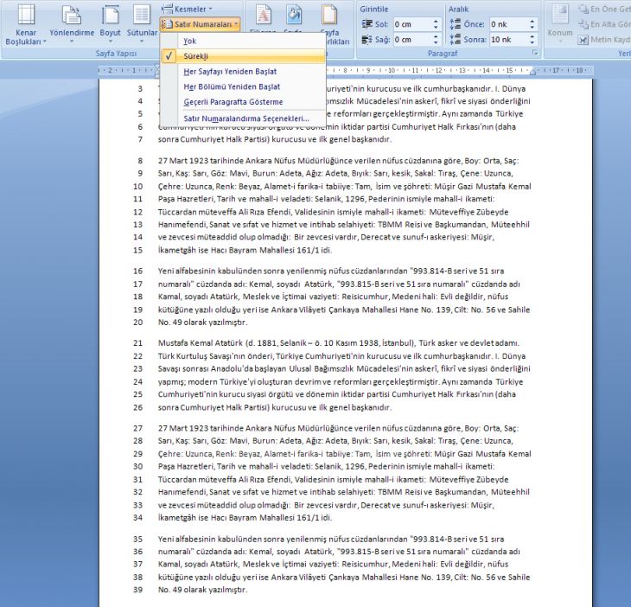Image resolution: width=631 pixels, height=607 pixels.
Task: Open the Kesmeler breaks dropdown
Action: click(x=187, y=9)
